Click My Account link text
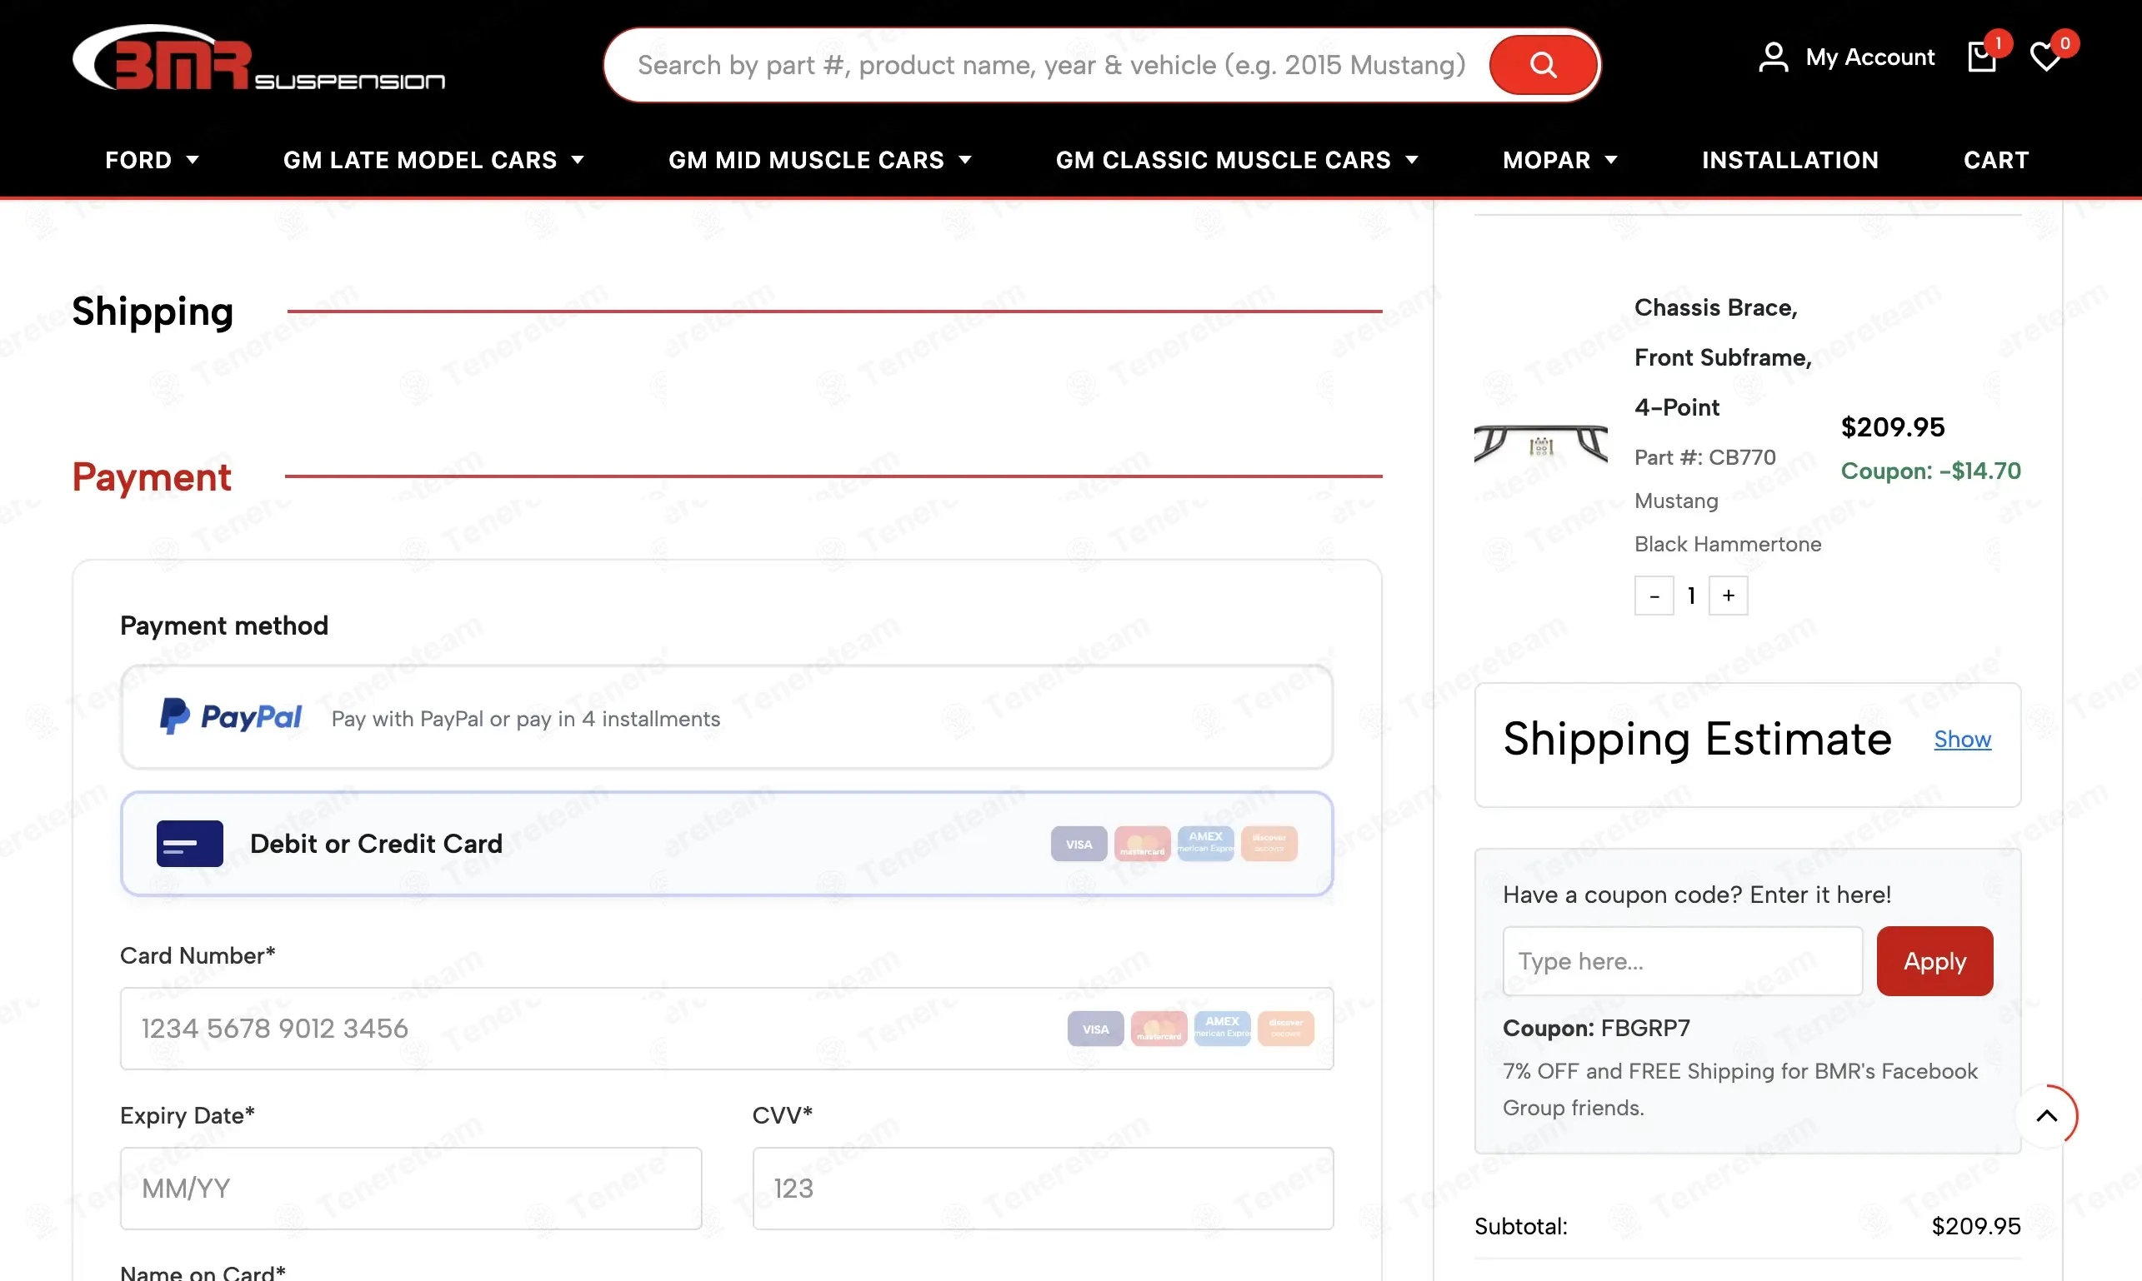This screenshot has width=2142, height=1281. [1870, 57]
